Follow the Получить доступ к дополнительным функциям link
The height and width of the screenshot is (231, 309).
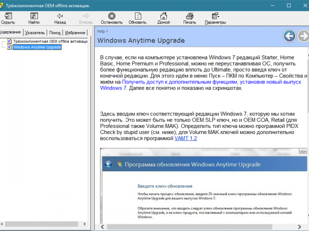[200, 85]
